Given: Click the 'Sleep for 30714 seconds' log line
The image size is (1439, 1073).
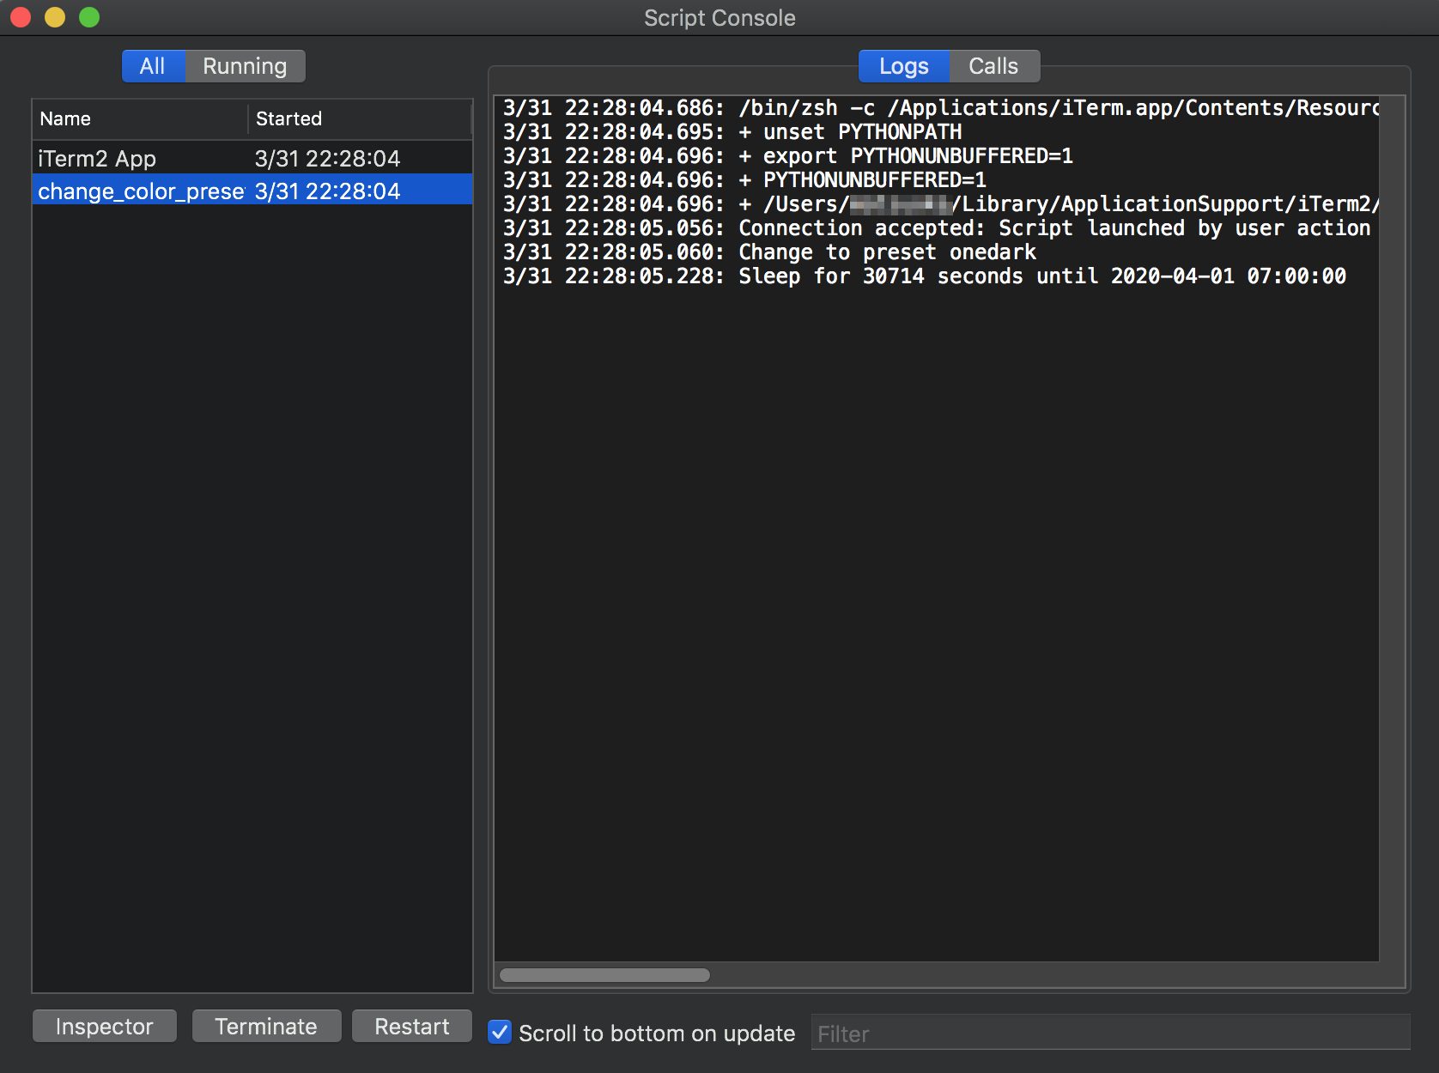Looking at the screenshot, I should (925, 276).
